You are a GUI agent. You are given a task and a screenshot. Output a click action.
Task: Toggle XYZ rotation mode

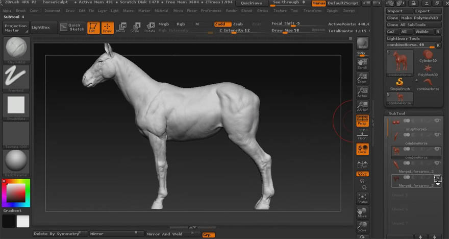362,174
